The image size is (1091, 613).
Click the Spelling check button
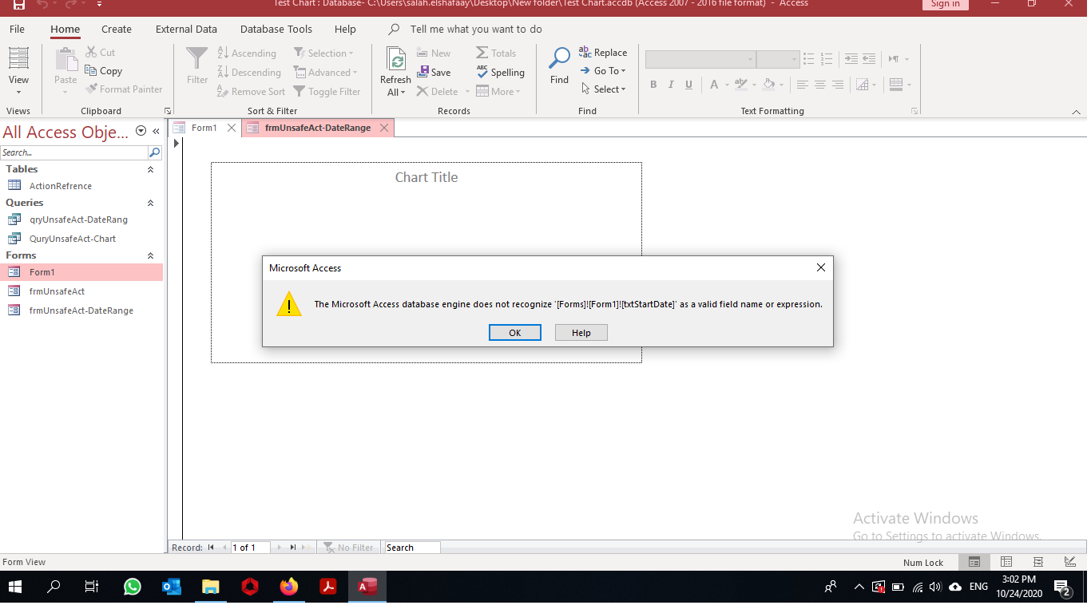[x=501, y=73]
